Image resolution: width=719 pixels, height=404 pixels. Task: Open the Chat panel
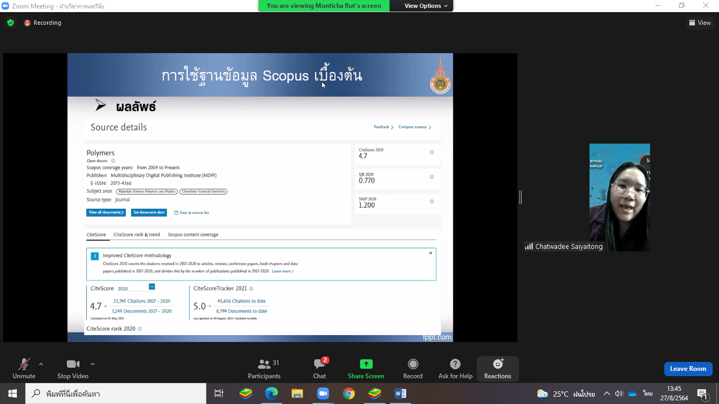(x=319, y=369)
